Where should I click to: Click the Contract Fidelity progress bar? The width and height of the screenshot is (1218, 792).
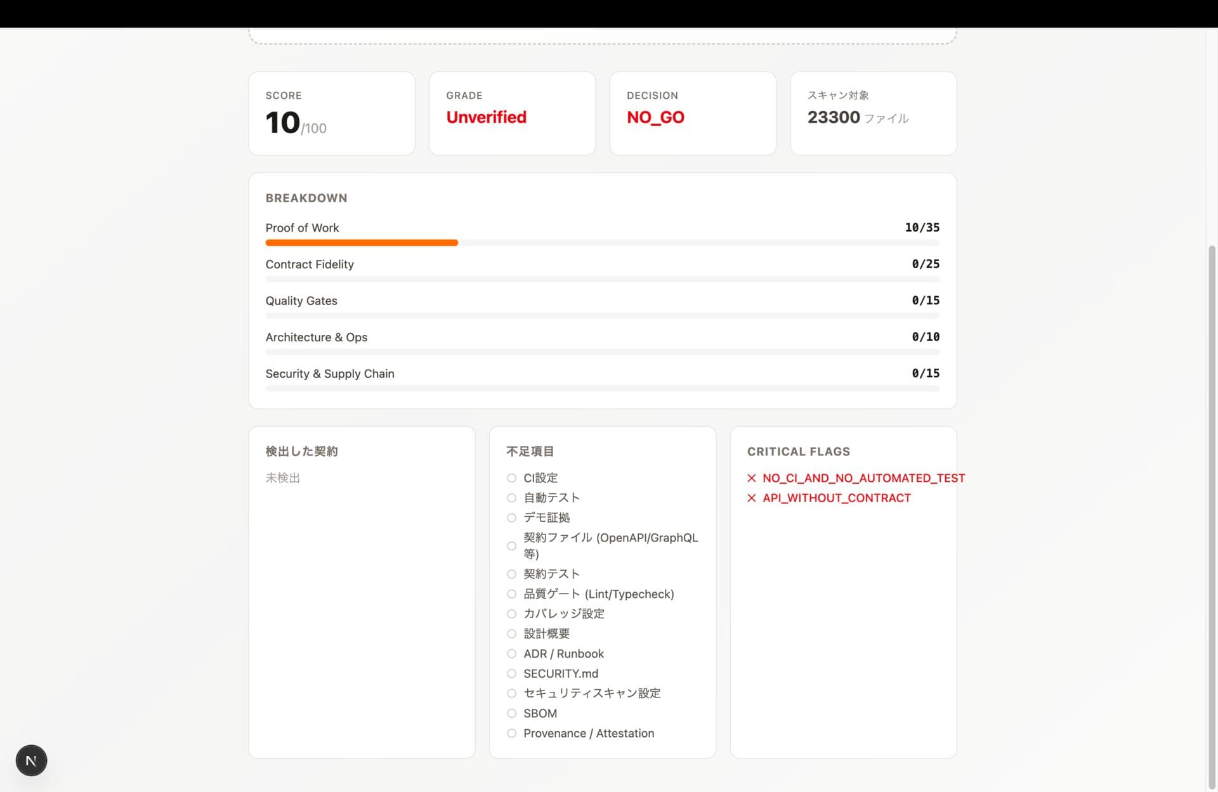602,279
